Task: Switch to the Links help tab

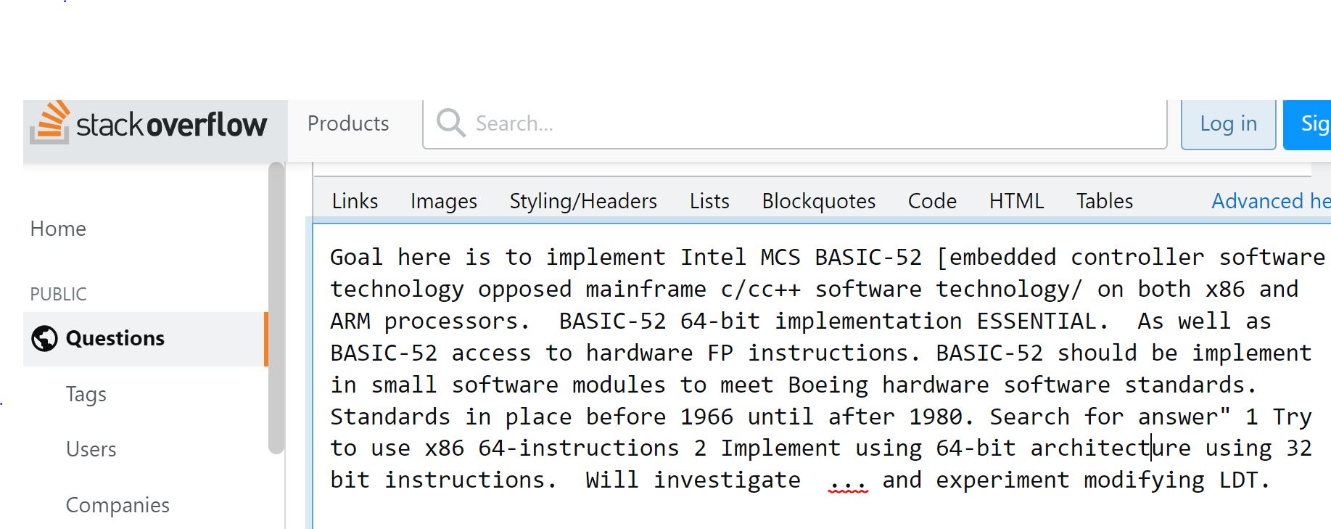Action: [355, 201]
